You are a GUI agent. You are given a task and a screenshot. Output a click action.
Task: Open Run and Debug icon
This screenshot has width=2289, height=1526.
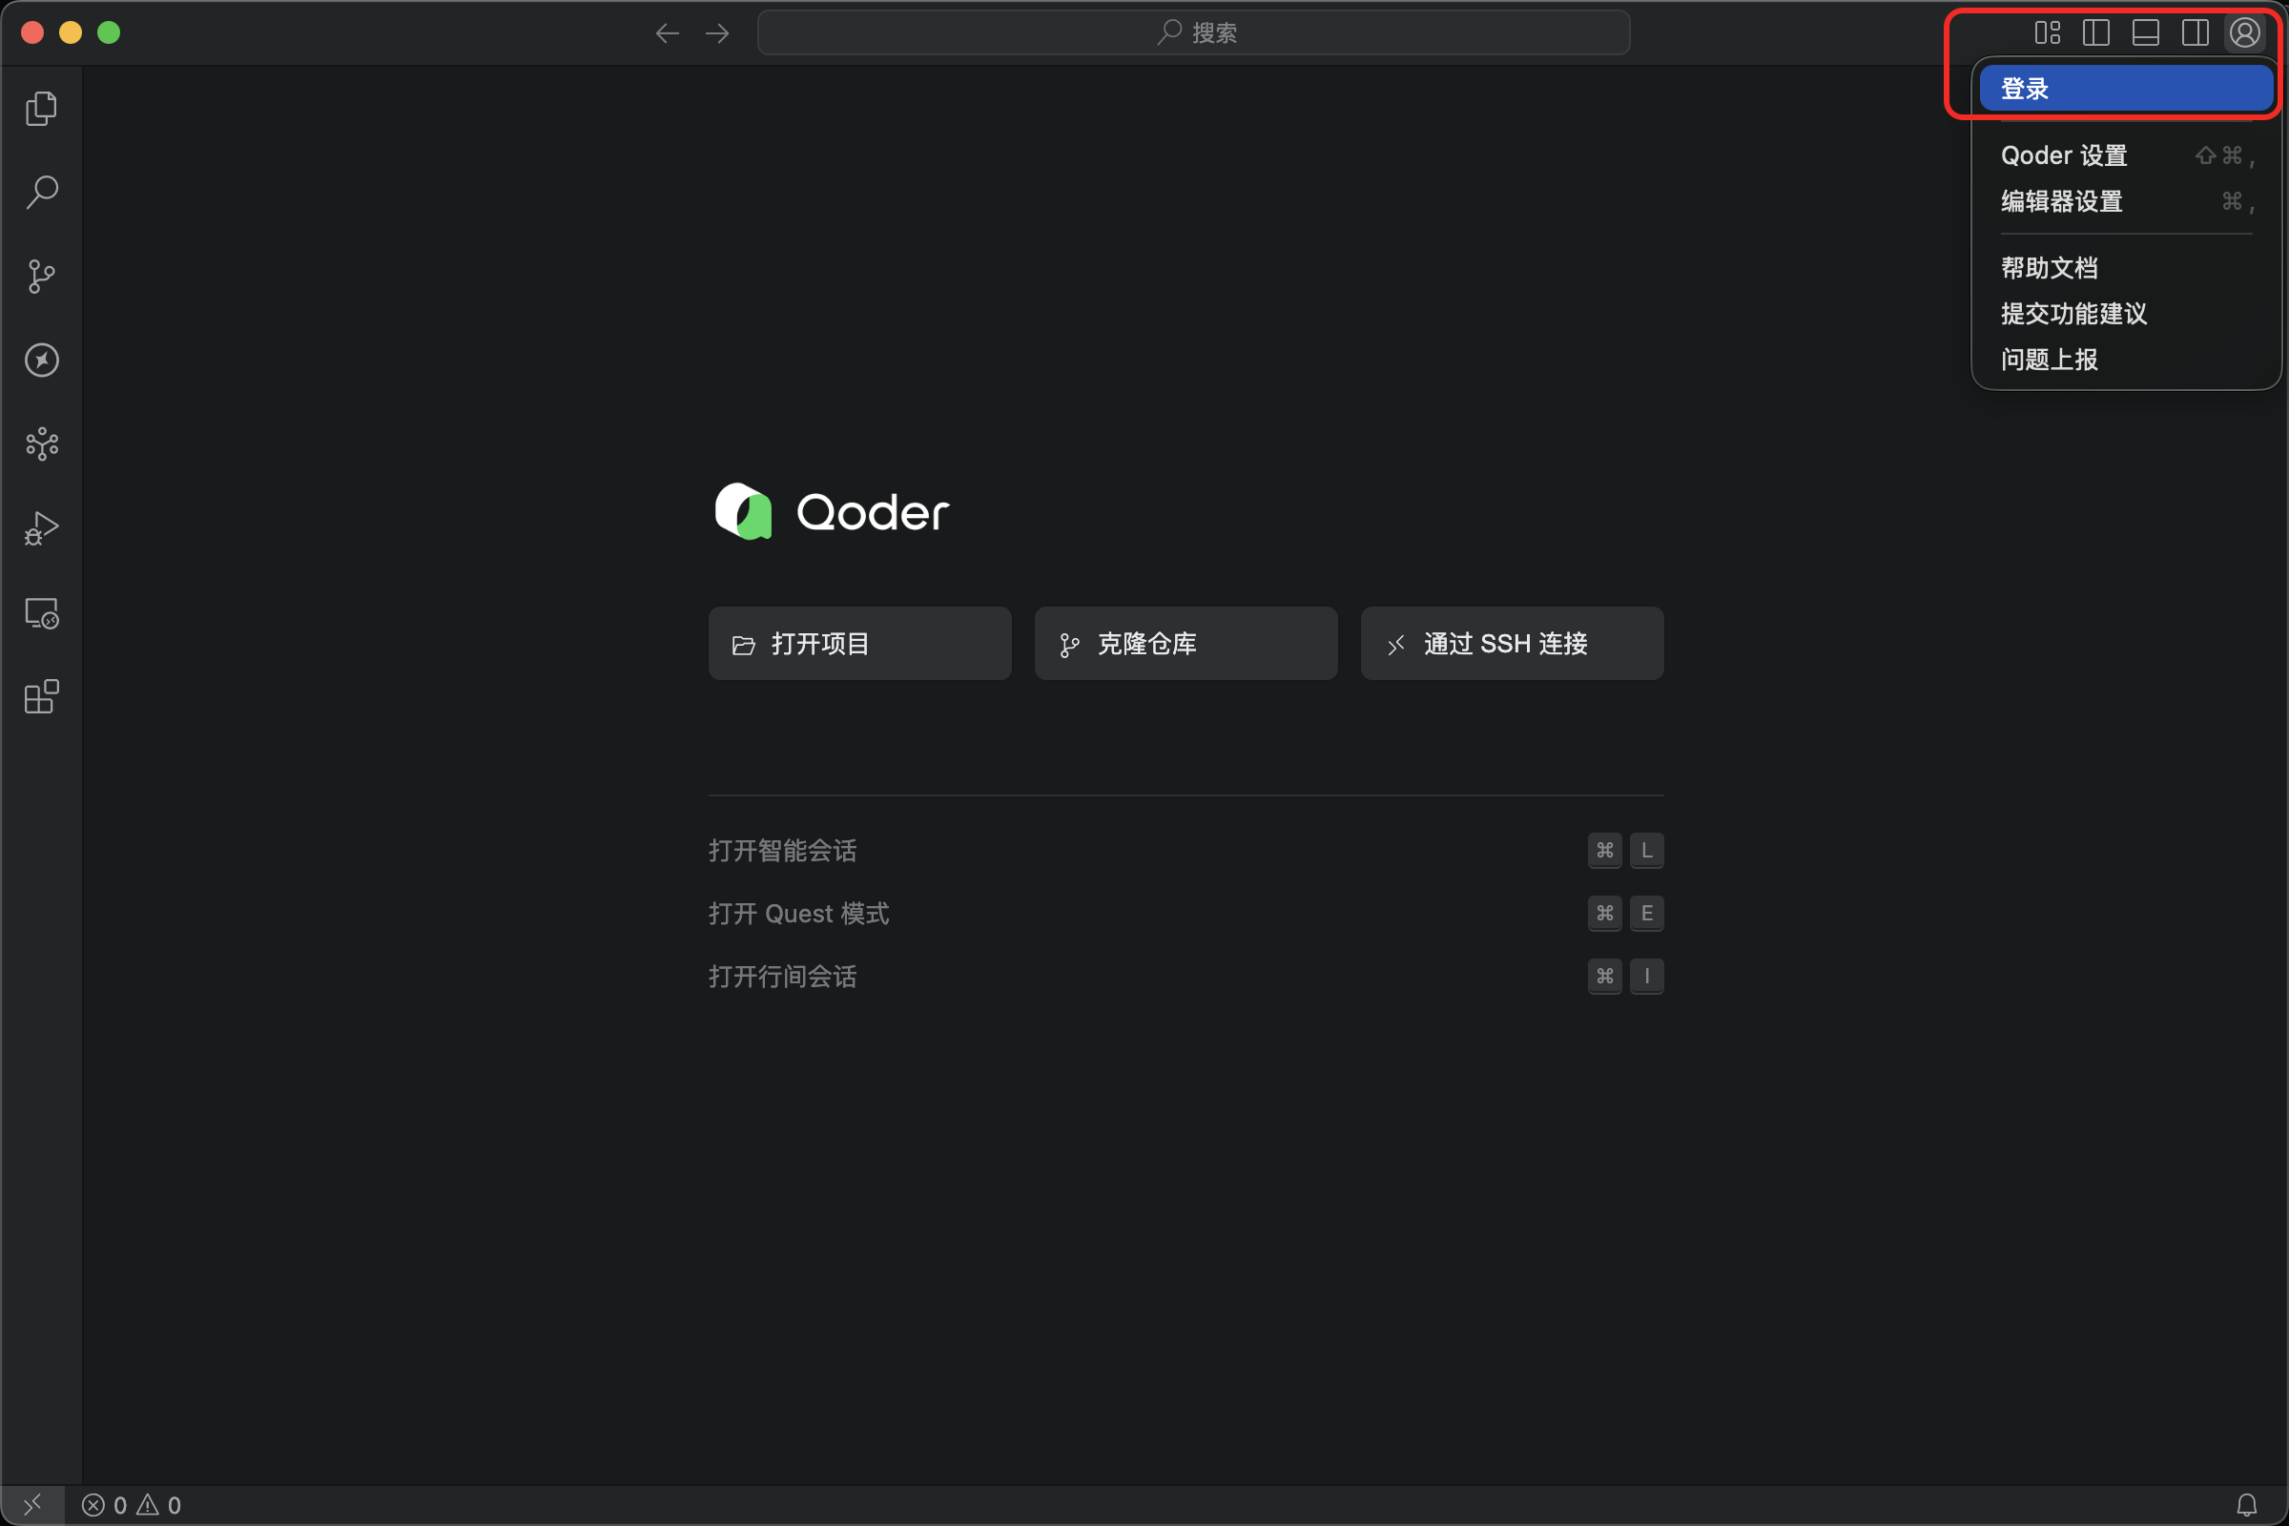point(41,528)
